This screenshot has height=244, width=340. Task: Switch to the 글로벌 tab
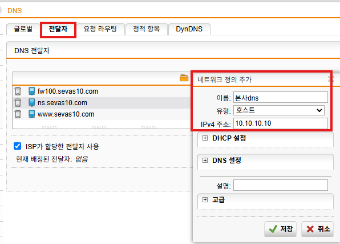(23, 29)
